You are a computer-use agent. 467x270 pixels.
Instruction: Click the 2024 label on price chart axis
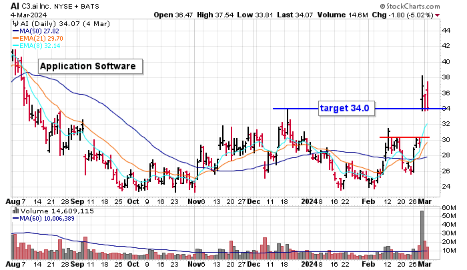pos(309,201)
